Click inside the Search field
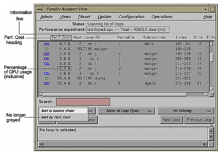222x155 pixels. click(x=83, y=102)
